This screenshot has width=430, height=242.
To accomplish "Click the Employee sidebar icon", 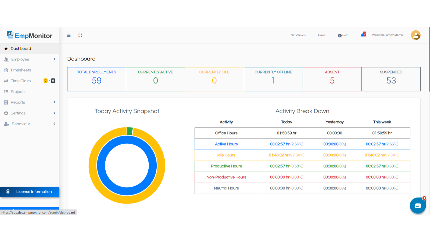I will [6, 59].
